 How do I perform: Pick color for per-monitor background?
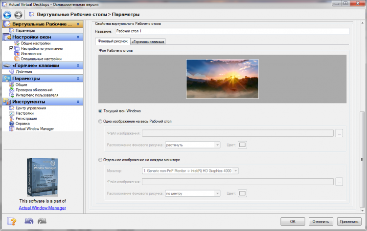pos(242,193)
